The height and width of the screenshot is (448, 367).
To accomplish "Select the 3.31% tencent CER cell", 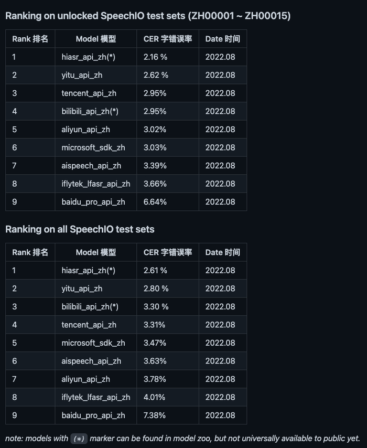I will click(155, 325).
